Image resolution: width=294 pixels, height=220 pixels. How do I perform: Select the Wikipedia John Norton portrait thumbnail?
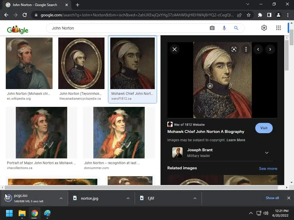tap(29, 63)
